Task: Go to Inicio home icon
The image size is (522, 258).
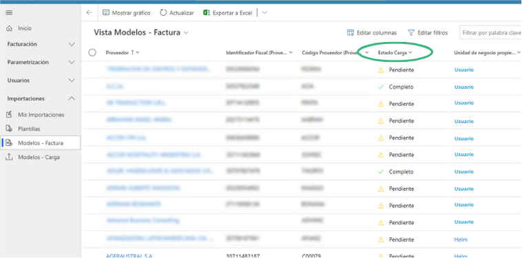Action: [x=10, y=28]
